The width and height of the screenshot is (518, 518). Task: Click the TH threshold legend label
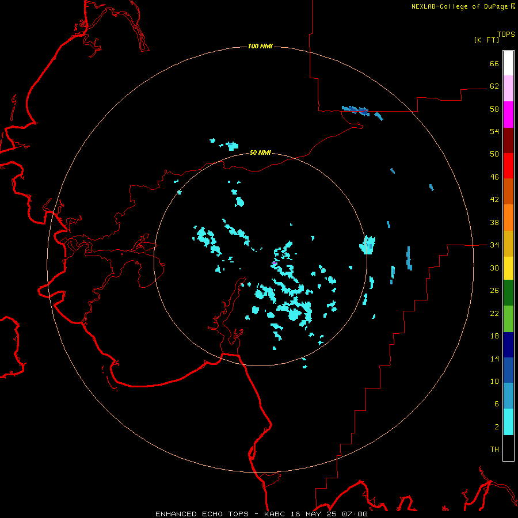494,450
